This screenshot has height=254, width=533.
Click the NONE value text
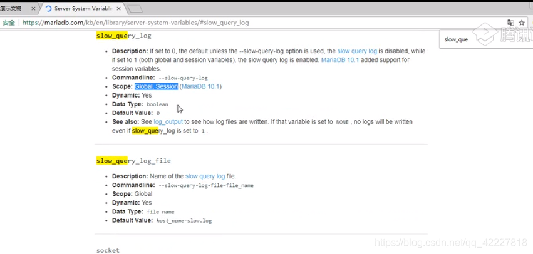pos(343,122)
